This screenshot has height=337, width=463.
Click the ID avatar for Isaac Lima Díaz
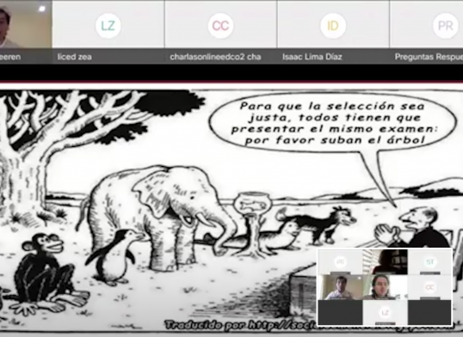click(333, 26)
